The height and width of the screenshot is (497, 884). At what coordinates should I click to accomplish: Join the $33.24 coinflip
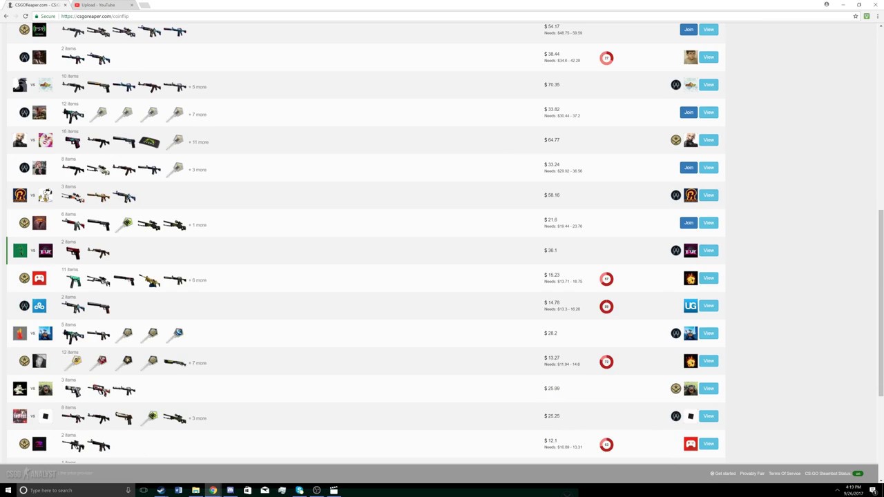[689, 168]
